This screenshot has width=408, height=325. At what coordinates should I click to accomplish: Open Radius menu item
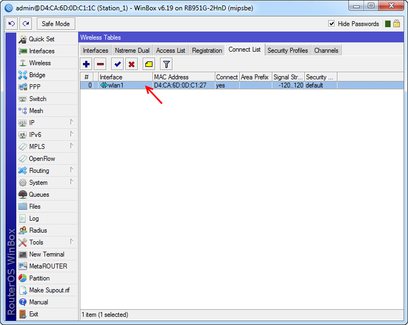click(47, 230)
